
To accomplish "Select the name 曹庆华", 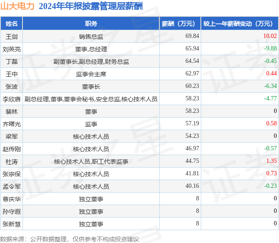I will [x=12, y=199].
